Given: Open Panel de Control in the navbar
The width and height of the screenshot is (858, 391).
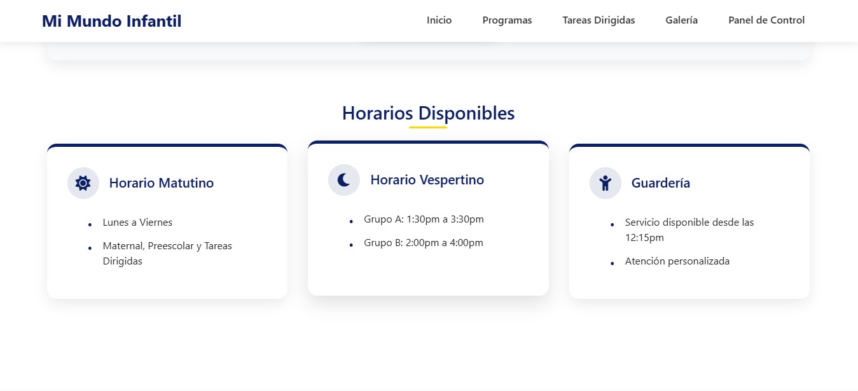Looking at the screenshot, I should point(766,20).
